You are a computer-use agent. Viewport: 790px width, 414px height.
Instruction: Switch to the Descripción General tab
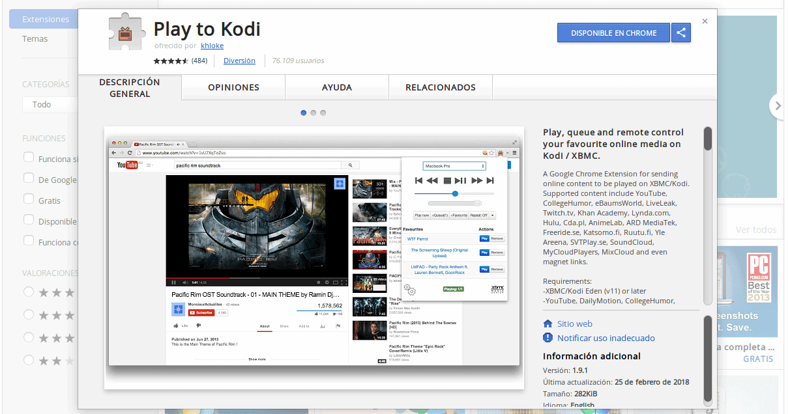[130, 88]
